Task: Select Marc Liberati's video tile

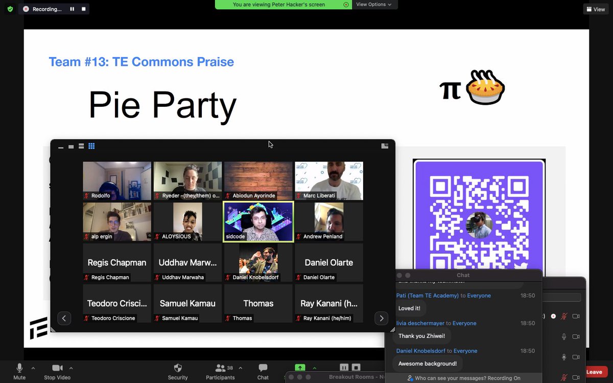Action: 329,181
